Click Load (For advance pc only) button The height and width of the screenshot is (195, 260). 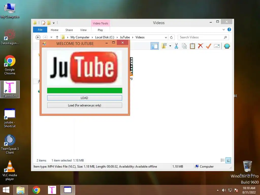click(x=85, y=105)
